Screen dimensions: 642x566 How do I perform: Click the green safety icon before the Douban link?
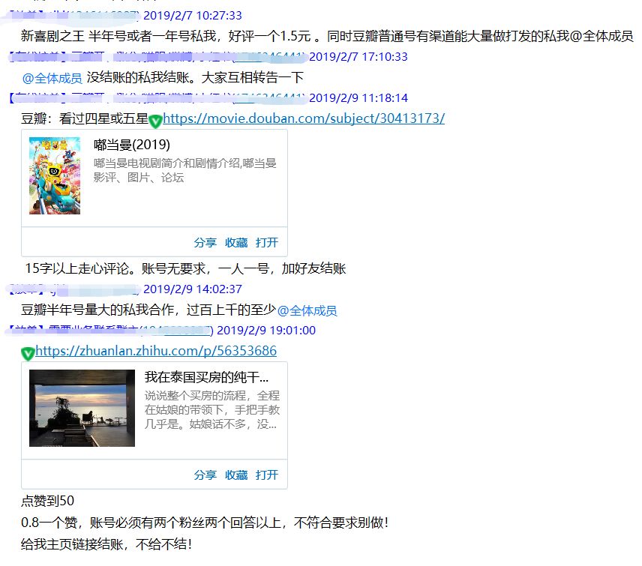click(x=155, y=118)
